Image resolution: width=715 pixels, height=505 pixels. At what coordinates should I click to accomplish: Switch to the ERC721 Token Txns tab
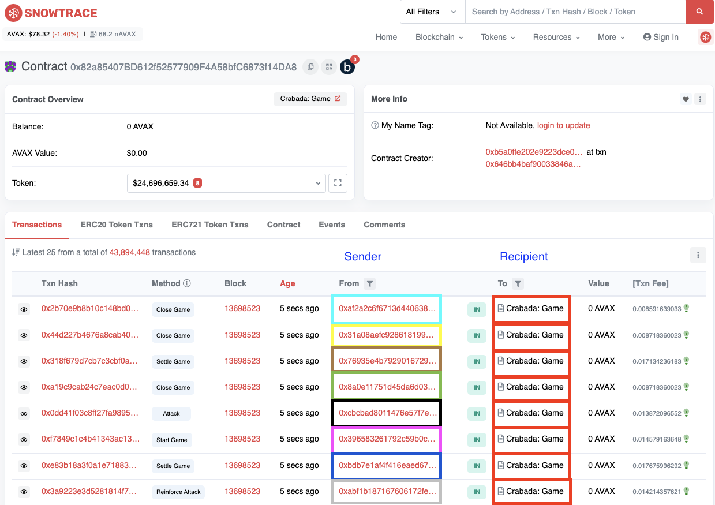tap(210, 225)
